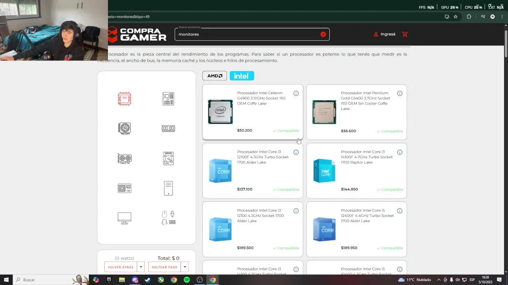Open Chrome three-dot menu
This screenshot has width=508, height=285.
pyautogui.click(x=502, y=17)
